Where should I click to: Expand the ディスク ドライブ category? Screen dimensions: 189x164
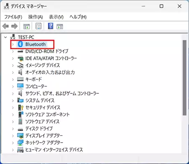(13, 129)
